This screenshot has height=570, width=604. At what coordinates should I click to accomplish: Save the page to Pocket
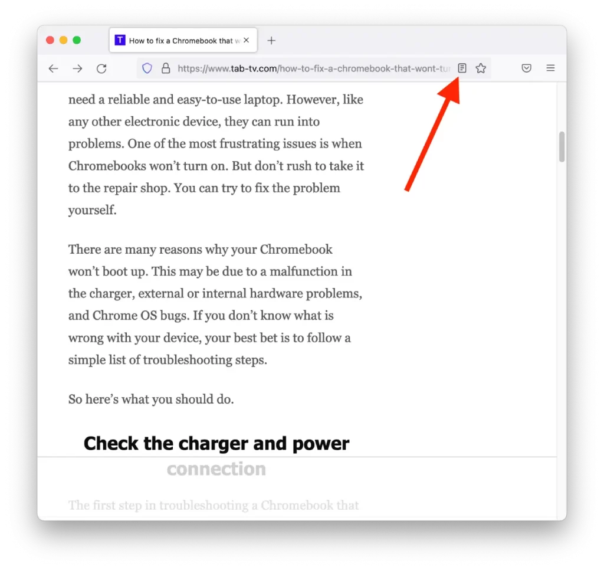[x=527, y=68]
